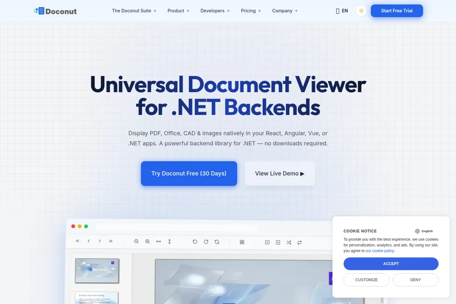Open our cookie policy link
456x304 pixels.
pos(380,251)
